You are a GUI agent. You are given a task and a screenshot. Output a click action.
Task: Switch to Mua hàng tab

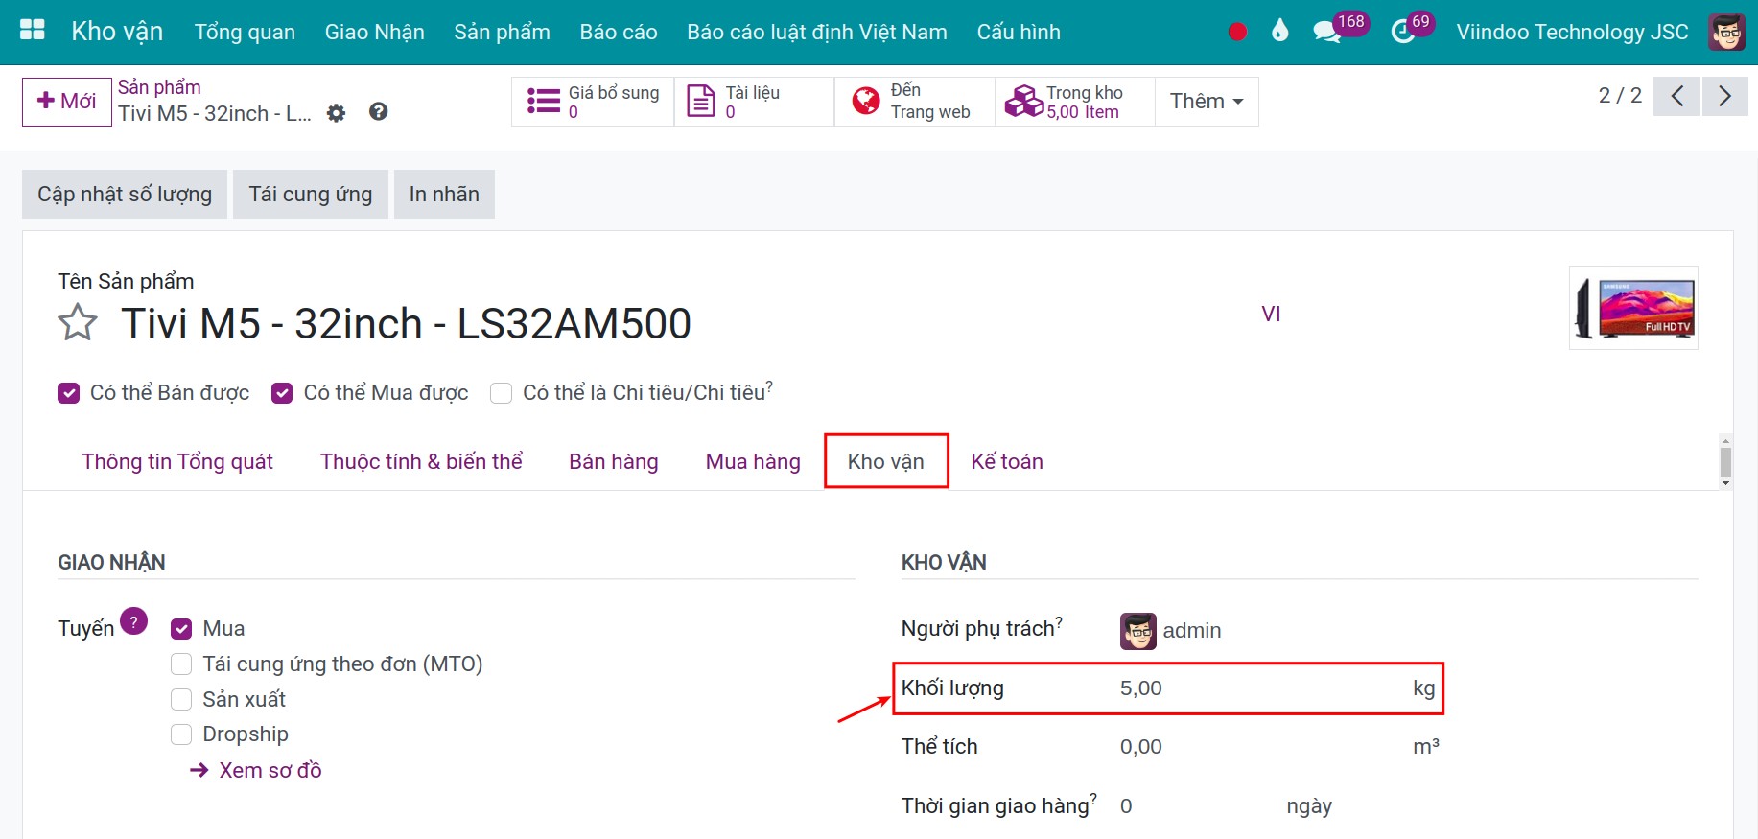[753, 461]
